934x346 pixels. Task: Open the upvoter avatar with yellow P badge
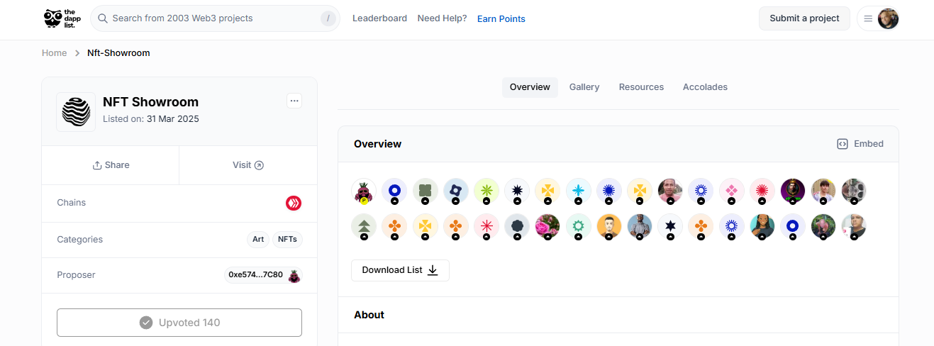pyautogui.click(x=364, y=191)
